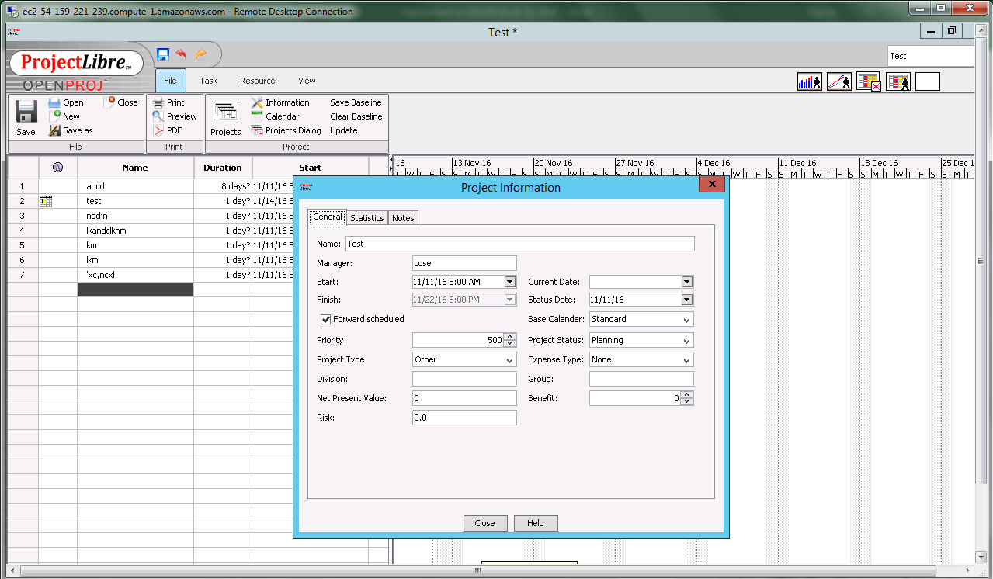Click the Calendar icon in Project group
Image resolution: width=993 pixels, height=579 pixels.
257,116
